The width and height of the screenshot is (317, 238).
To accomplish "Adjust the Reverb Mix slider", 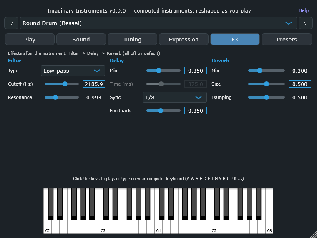I will pos(266,71).
